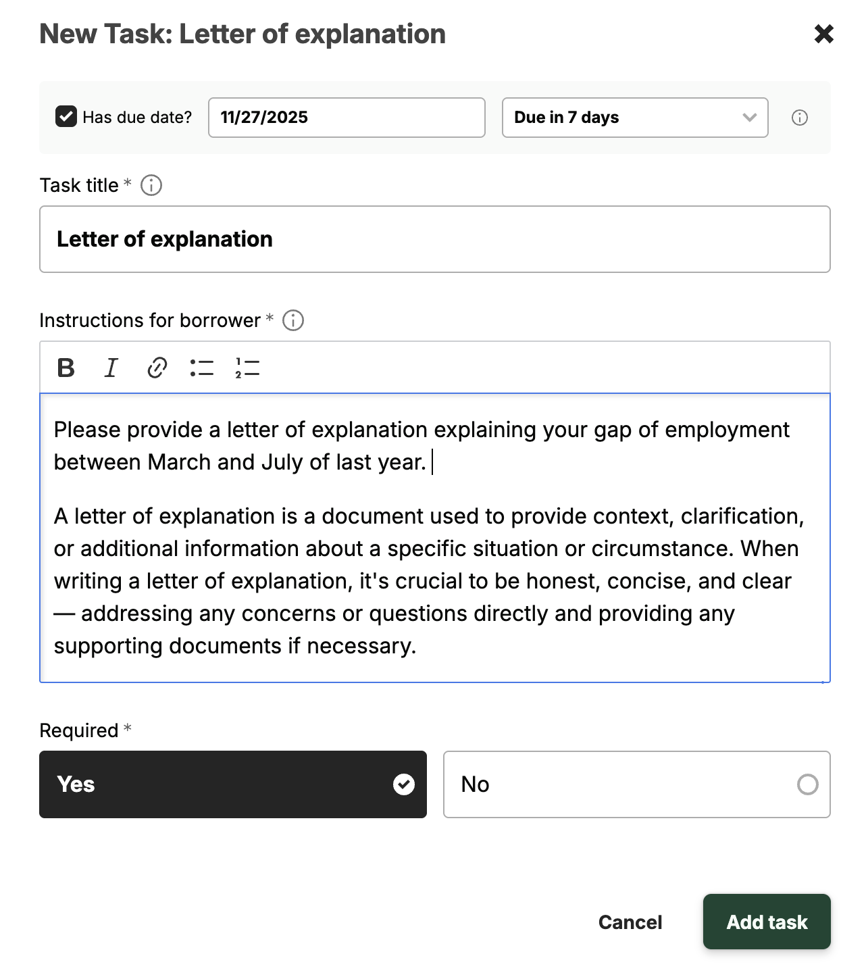
Task: Click the due date dropdown chevron arrow
Action: coord(749,118)
